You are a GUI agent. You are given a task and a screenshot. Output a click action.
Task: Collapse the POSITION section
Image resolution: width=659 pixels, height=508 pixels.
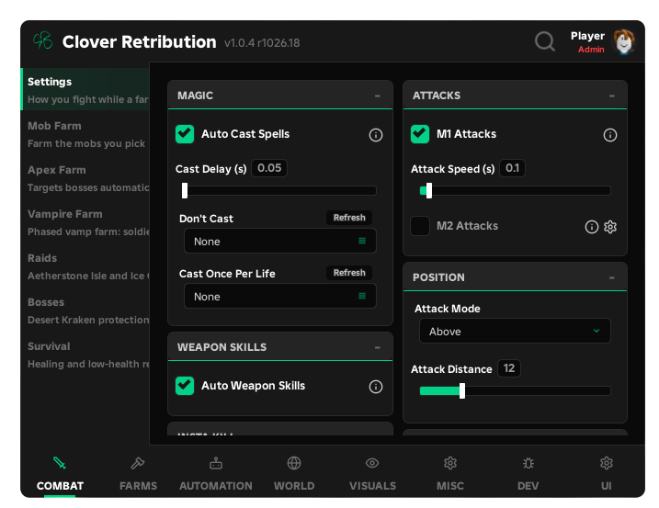pyautogui.click(x=612, y=277)
